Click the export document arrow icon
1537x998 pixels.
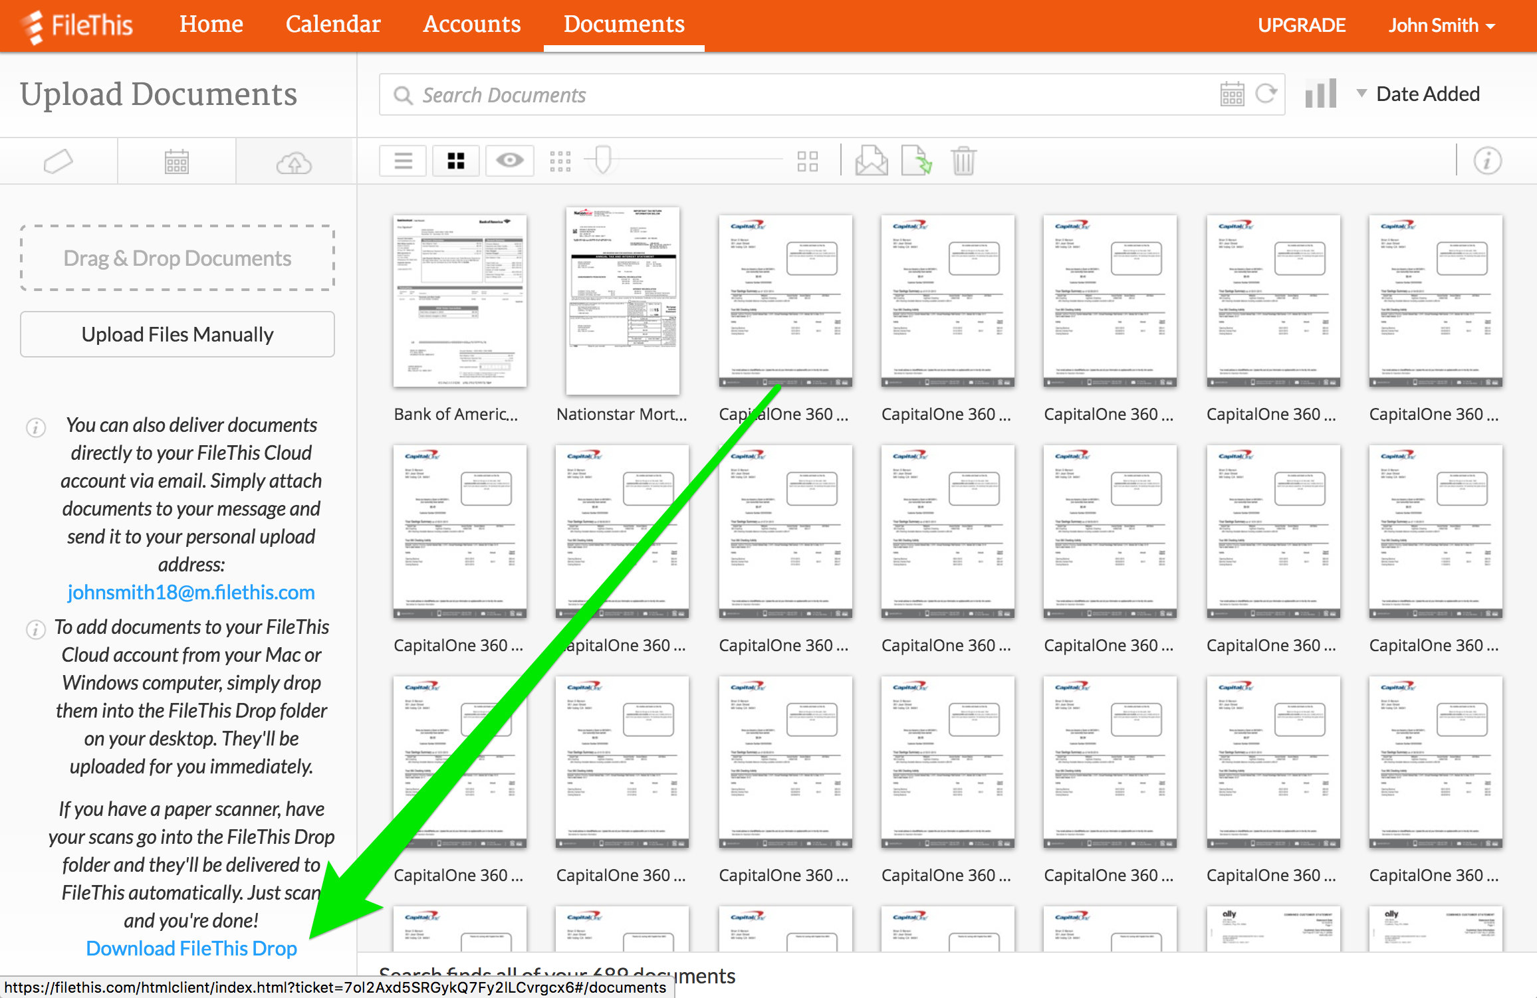(917, 161)
